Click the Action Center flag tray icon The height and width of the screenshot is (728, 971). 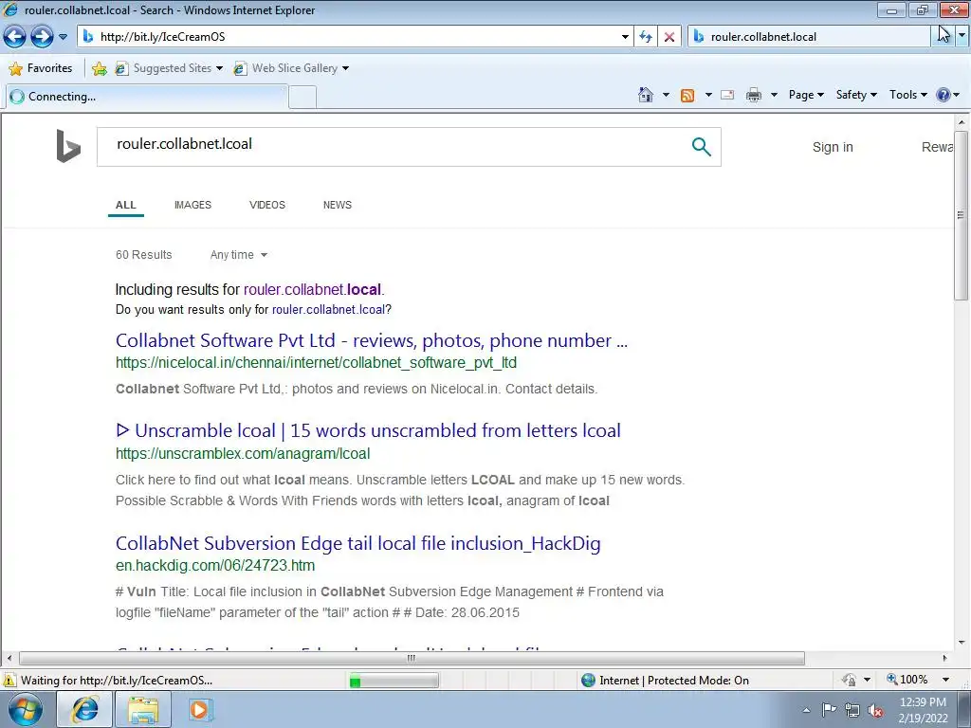pos(829,710)
